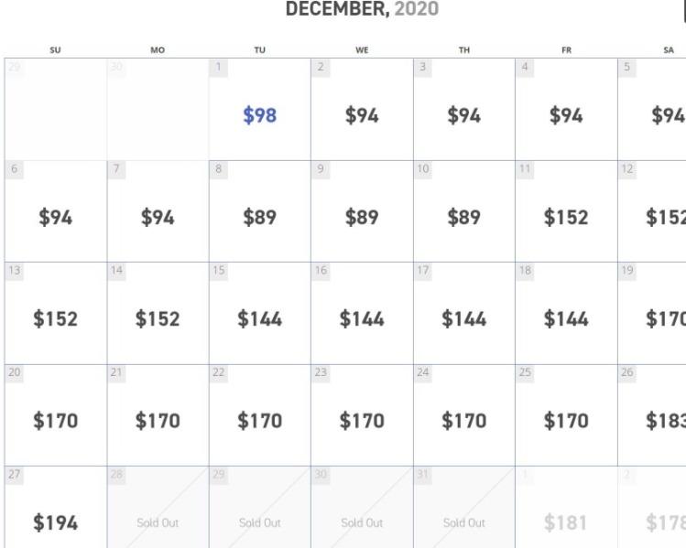The width and height of the screenshot is (686, 548).
Task: Select Friday December 4 rate
Action: (566, 109)
